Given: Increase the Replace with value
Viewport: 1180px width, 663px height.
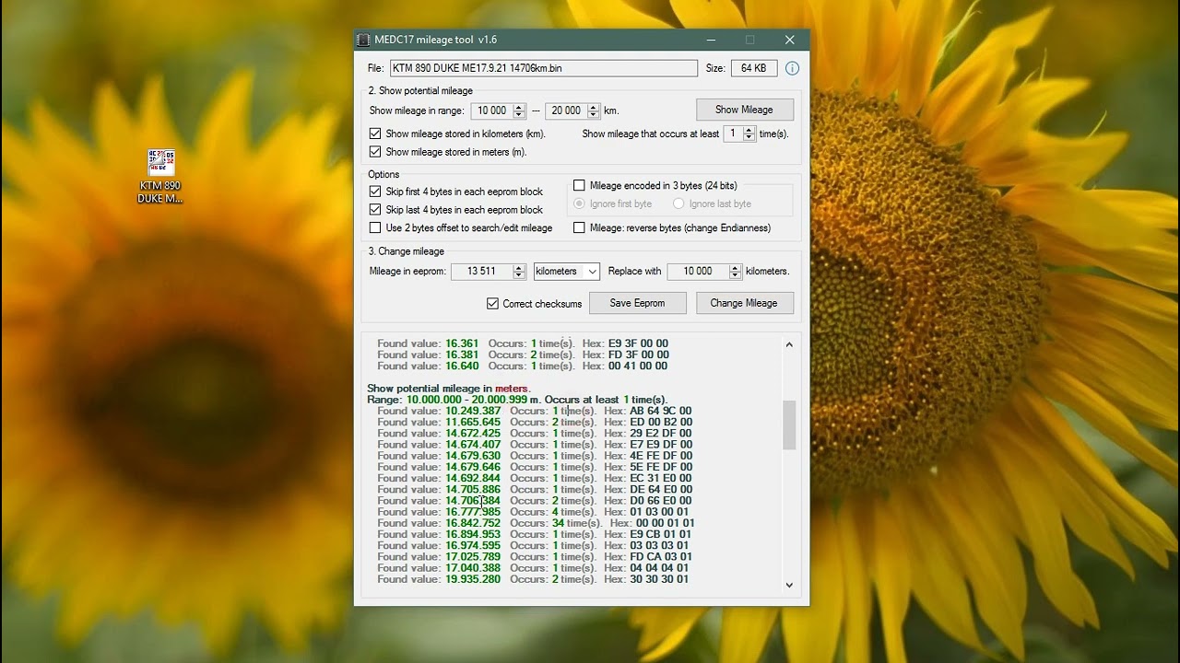Looking at the screenshot, I should click(x=735, y=268).
